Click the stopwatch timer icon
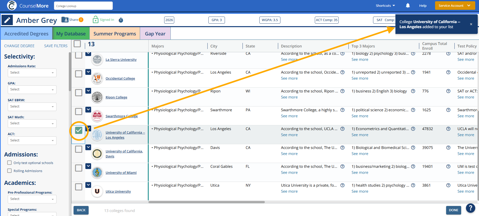479x216 pixels. pyautogui.click(x=121, y=20)
